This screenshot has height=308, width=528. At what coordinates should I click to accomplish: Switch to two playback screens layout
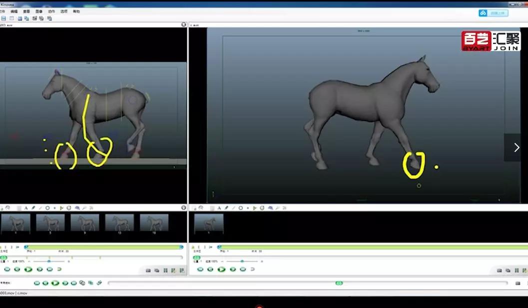[26, 18]
